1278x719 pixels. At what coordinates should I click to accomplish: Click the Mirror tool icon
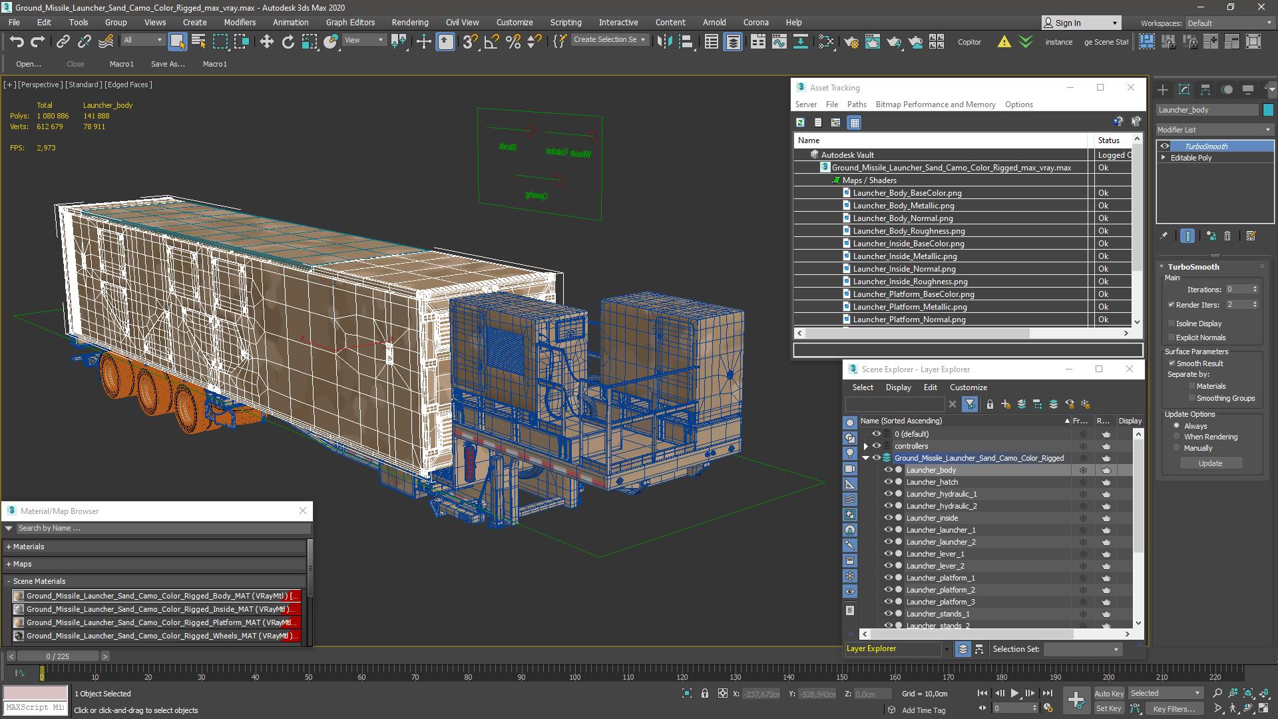coord(664,41)
